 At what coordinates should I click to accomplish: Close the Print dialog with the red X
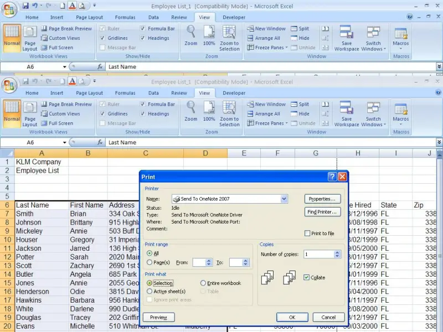click(342, 177)
